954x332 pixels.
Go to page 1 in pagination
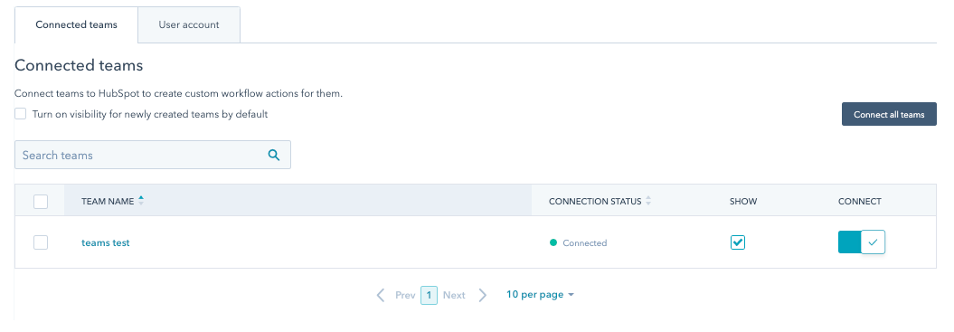[429, 296]
